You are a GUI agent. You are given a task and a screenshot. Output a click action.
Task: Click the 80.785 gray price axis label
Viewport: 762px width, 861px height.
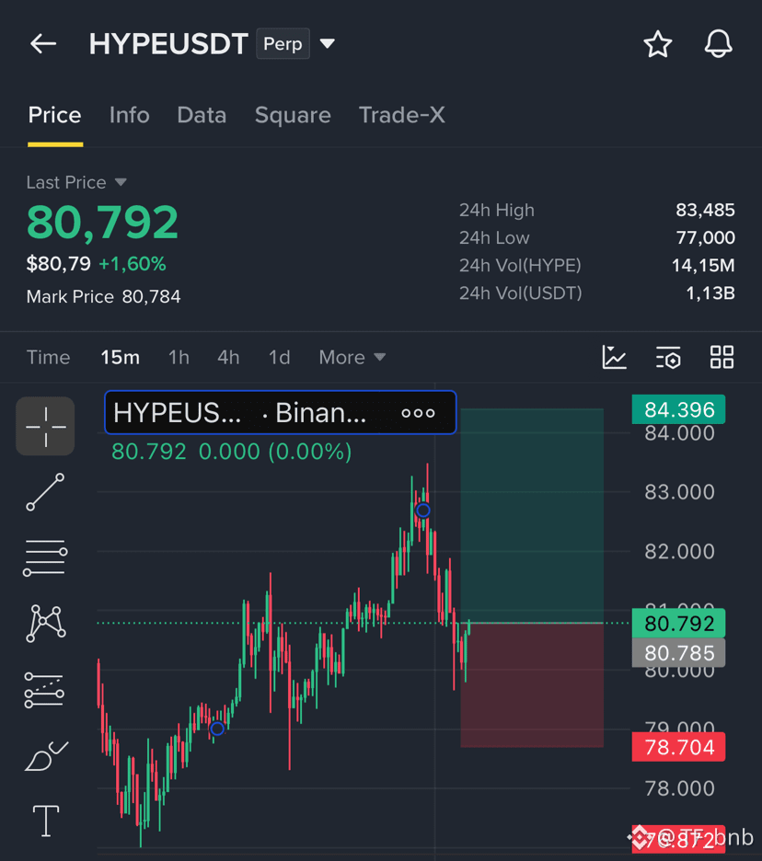pyautogui.click(x=678, y=653)
